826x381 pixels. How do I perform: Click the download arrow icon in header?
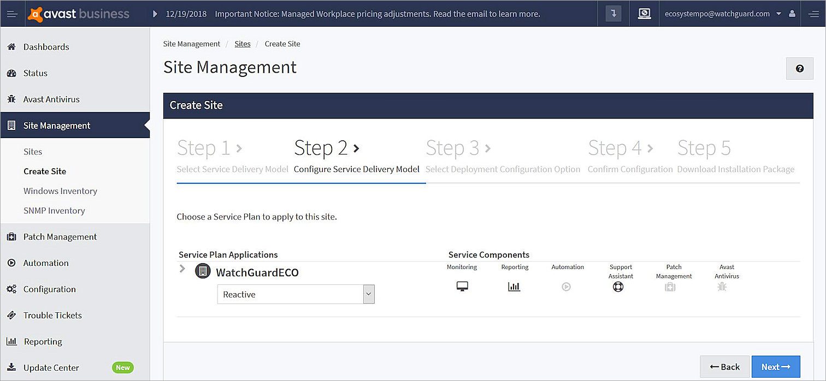pos(613,14)
